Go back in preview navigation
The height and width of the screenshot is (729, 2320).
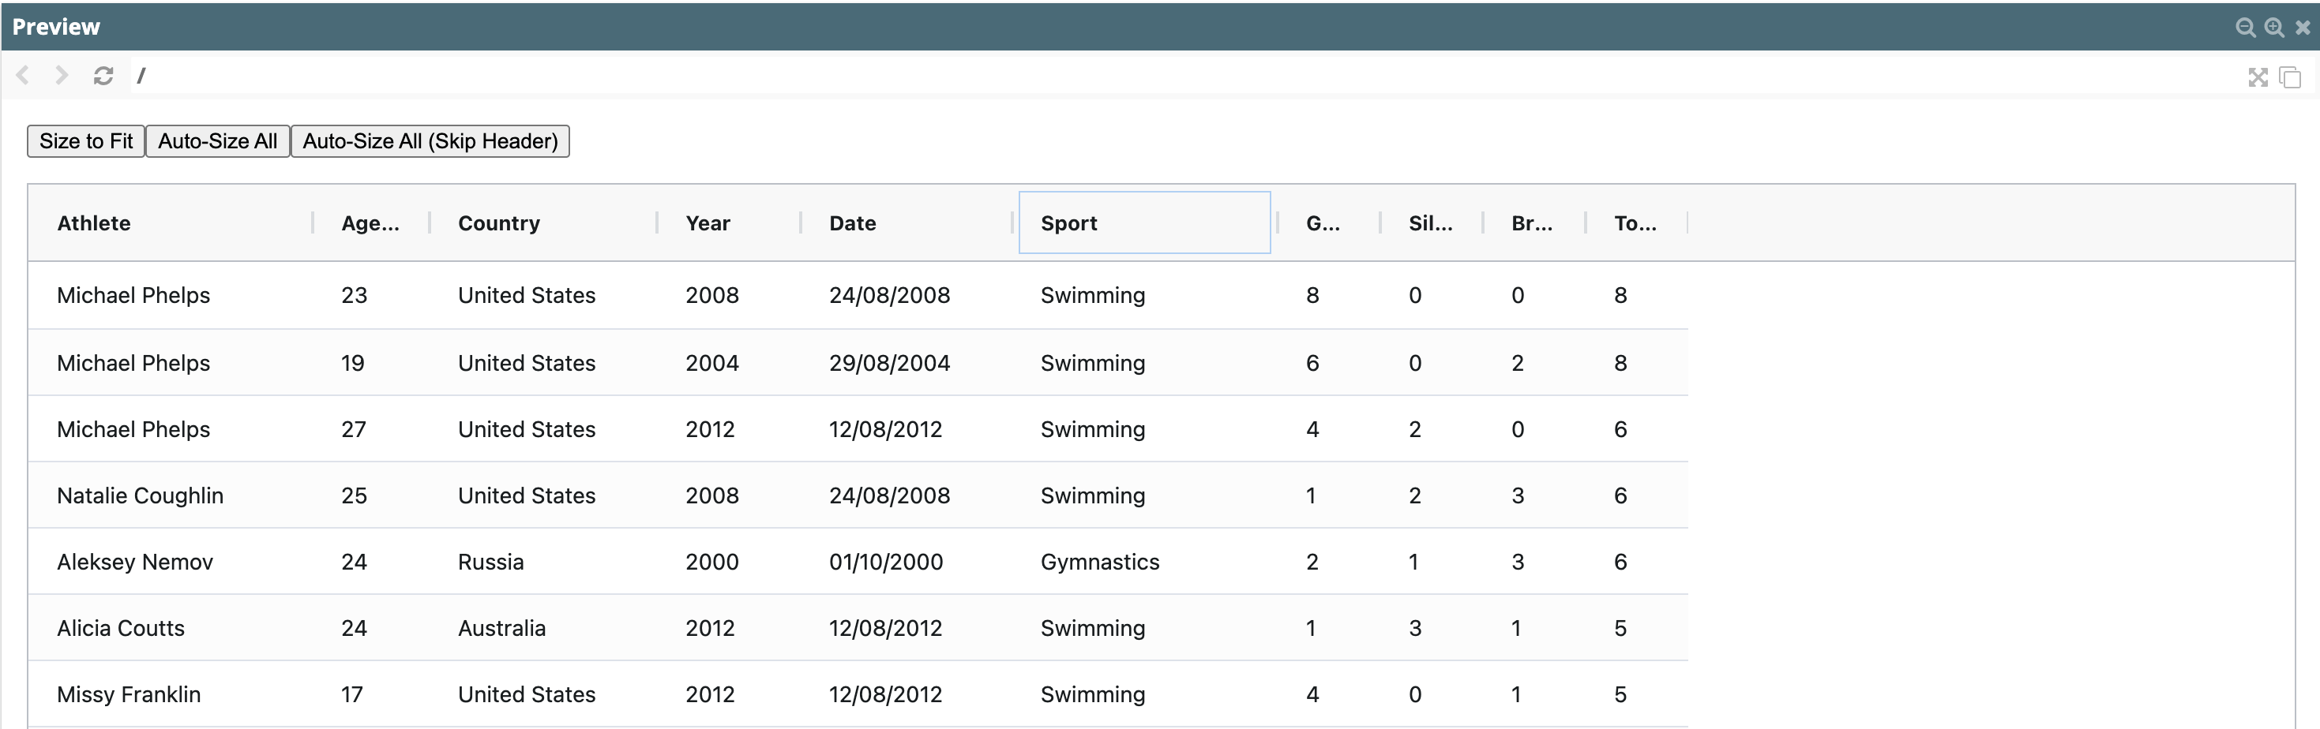tap(24, 76)
